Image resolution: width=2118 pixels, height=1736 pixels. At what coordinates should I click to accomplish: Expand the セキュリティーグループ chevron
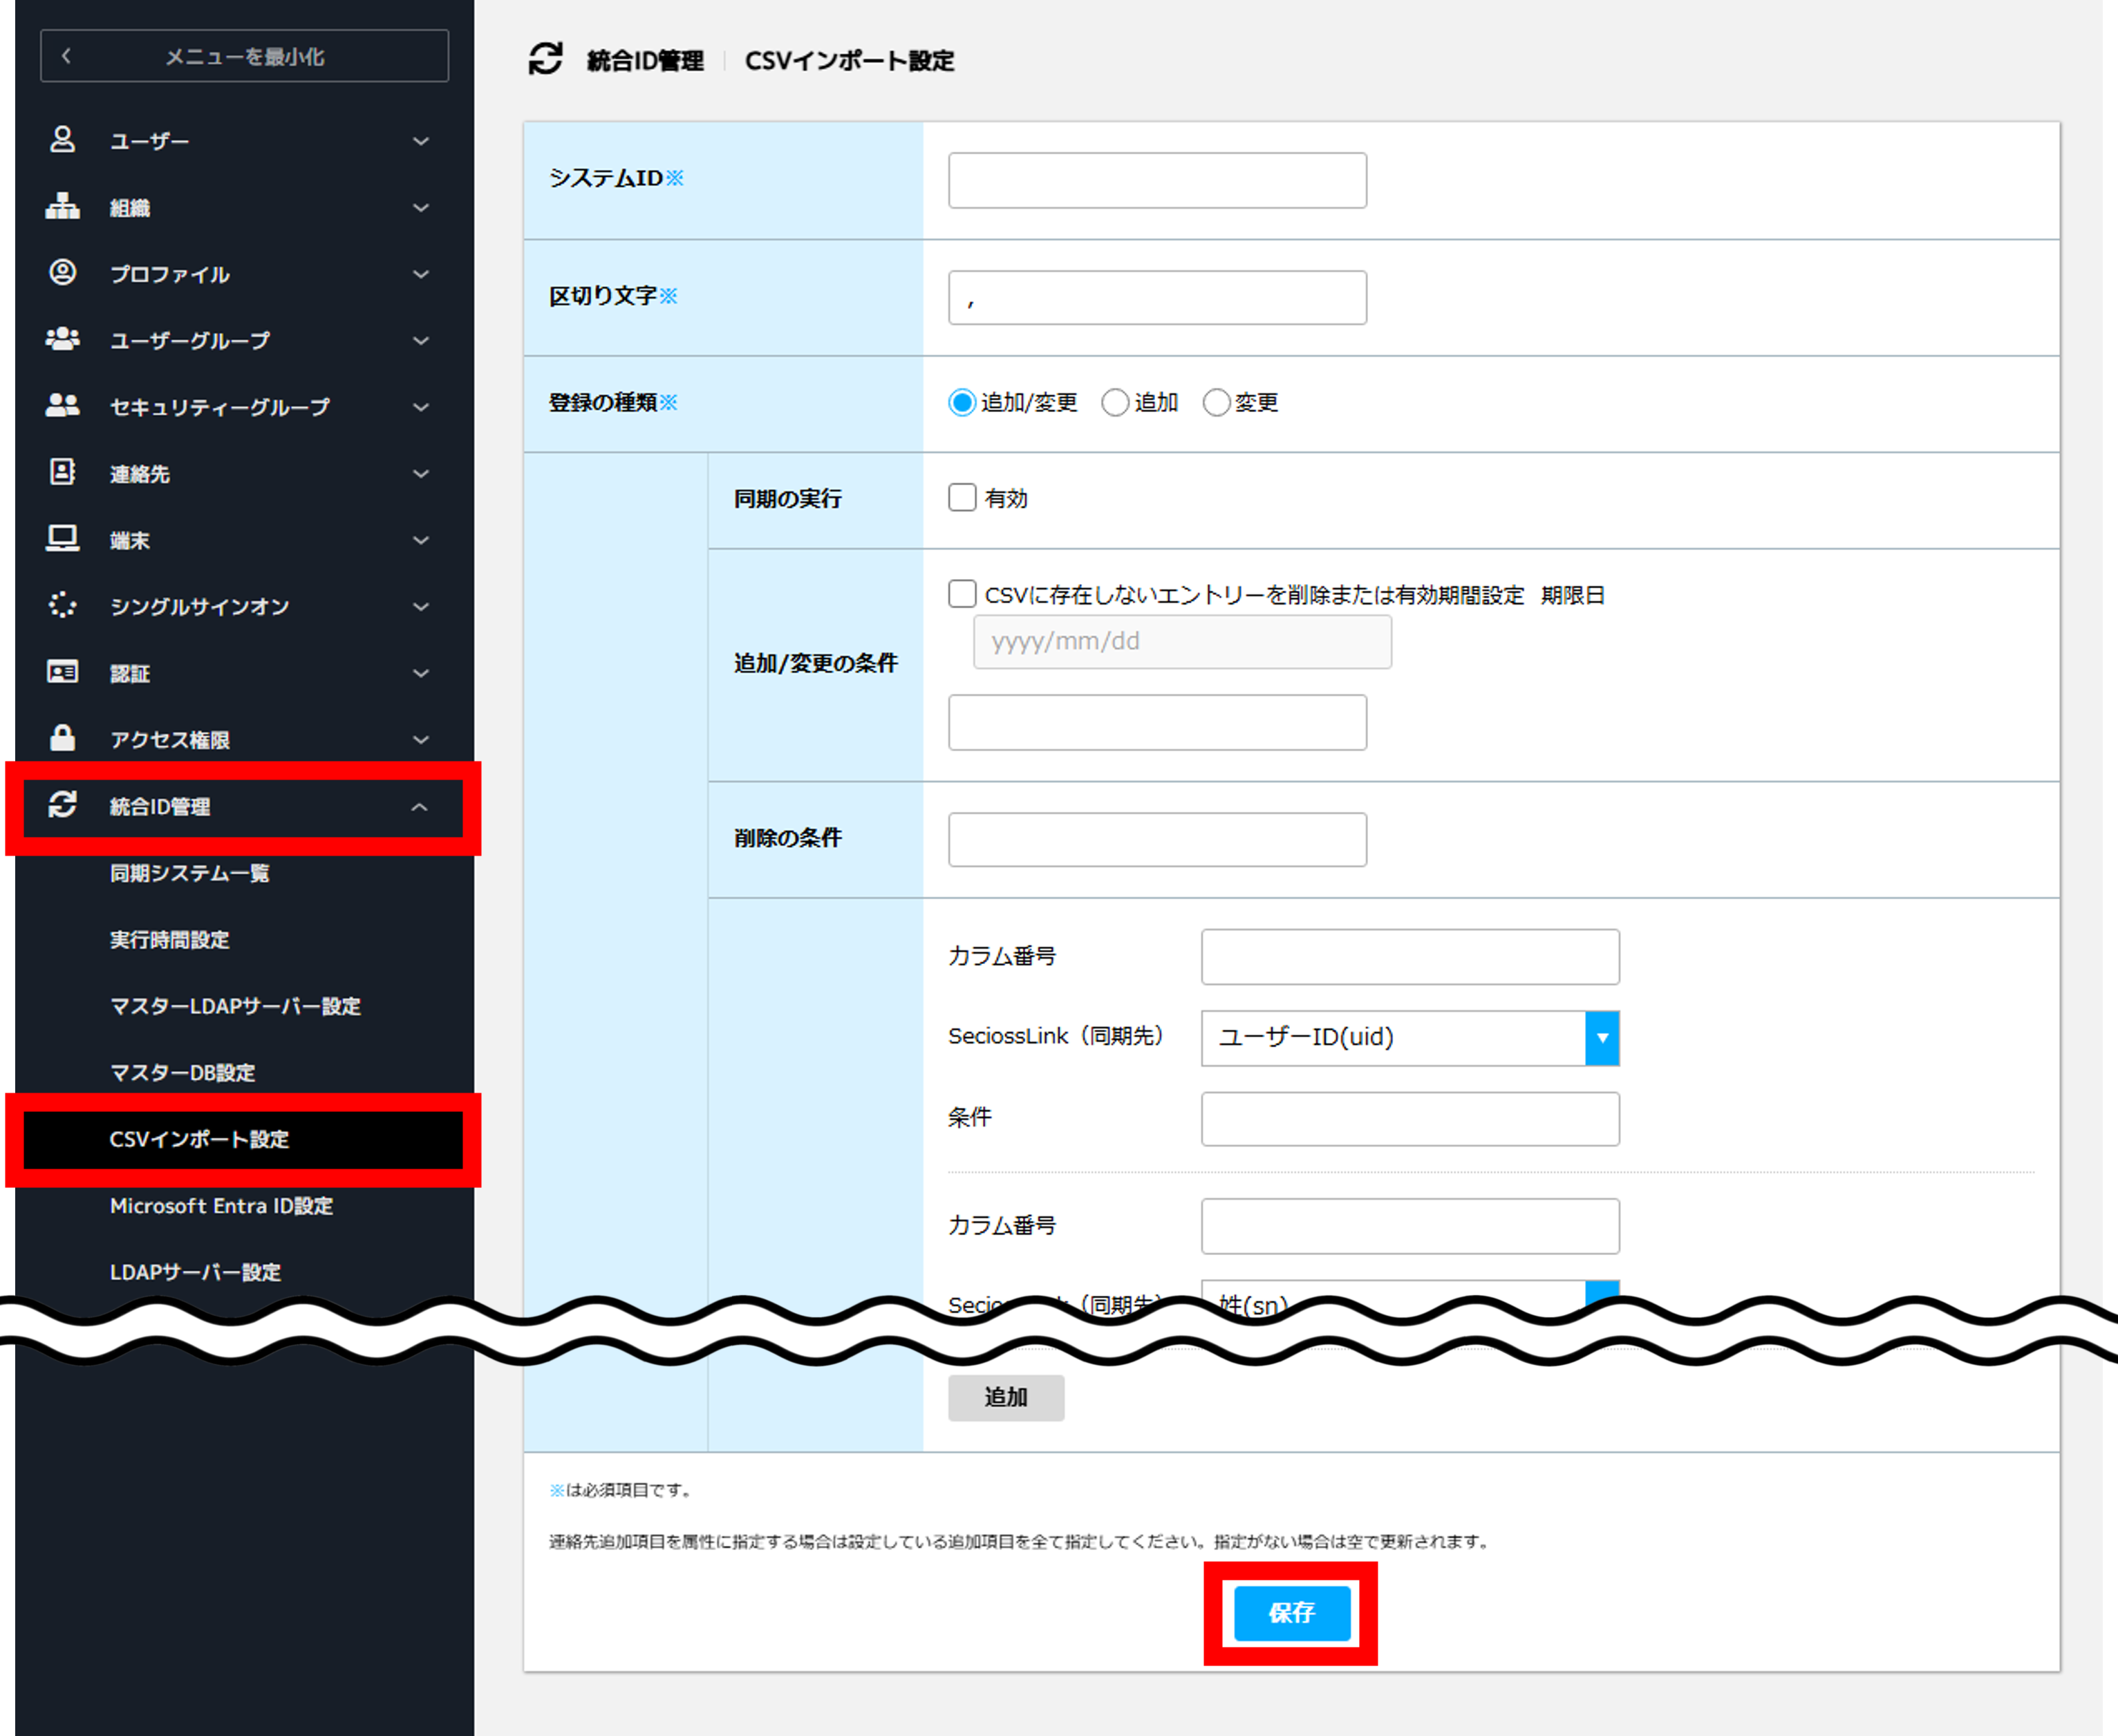(421, 407)
